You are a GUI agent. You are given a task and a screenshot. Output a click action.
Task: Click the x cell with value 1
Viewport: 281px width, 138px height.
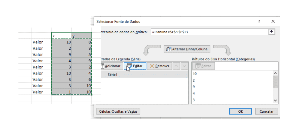pyautogui.click(x=62, y=92)
